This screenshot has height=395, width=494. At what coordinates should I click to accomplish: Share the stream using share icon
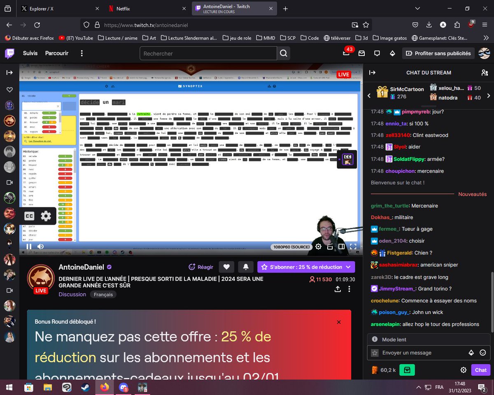pyautogui.click(x=338, y=289)
